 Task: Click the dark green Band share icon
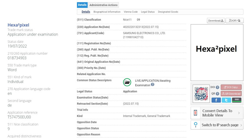click(x=237, y=100)
